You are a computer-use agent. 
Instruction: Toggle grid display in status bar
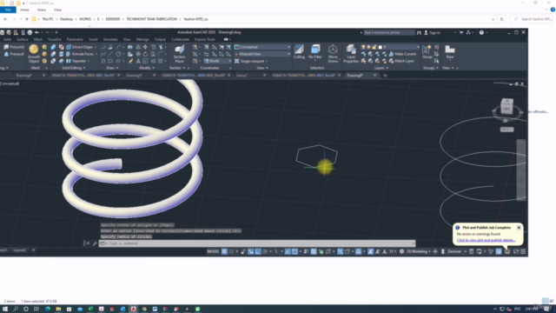coord(224,251)
